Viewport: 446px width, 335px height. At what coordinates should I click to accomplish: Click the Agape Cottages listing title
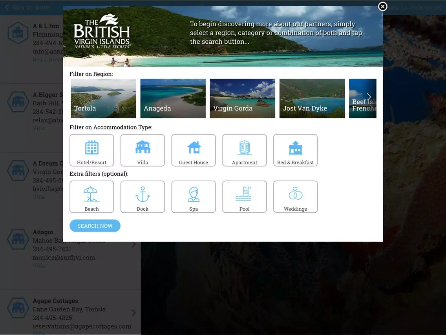click(x=55, y=301)
